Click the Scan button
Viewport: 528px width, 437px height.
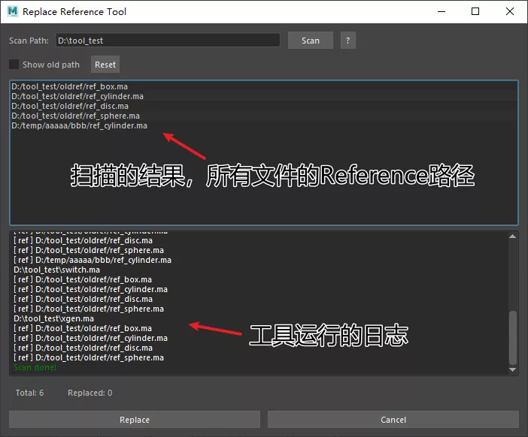pyautogui.click(x=311, y=41)
